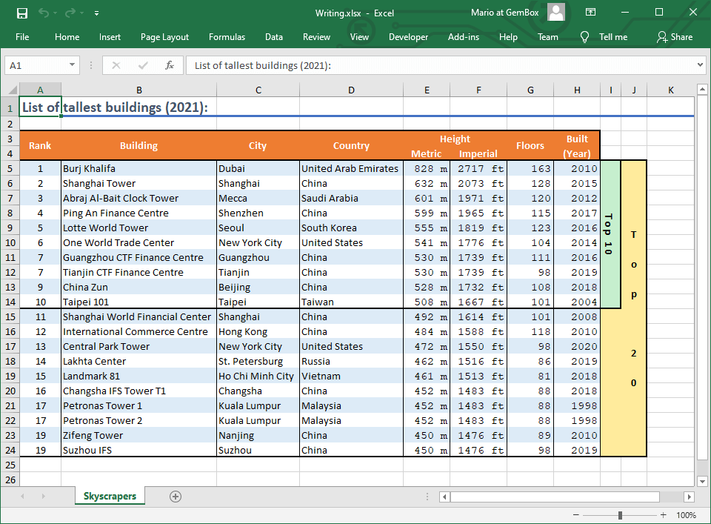Expand the formula bar with the chevron

pos(701,65)
